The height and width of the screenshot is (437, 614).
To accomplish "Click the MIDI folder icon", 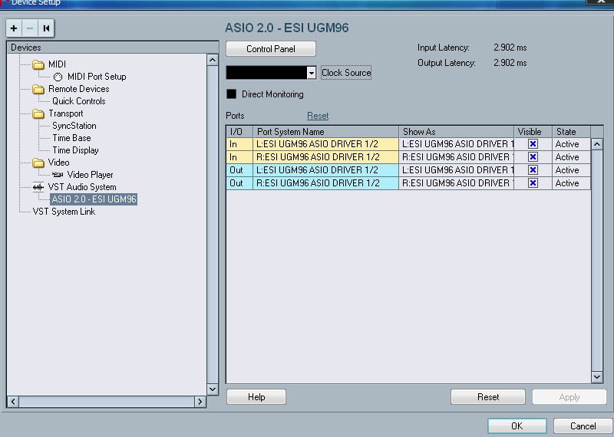I will [38, 64].
